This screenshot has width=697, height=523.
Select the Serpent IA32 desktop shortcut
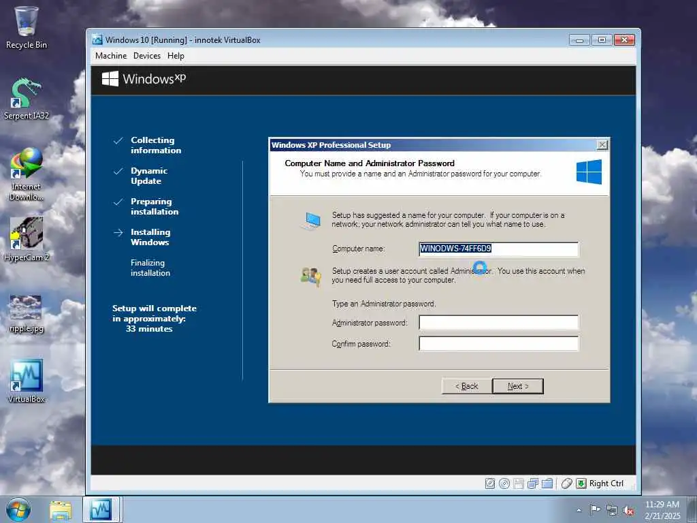[27, 99]
